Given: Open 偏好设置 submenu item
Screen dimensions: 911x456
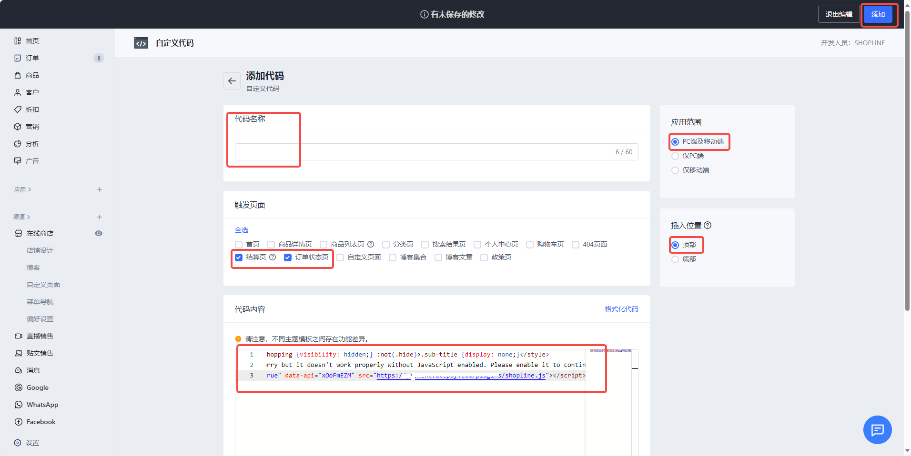Looking at the screenshot, I should coord(40,319).
